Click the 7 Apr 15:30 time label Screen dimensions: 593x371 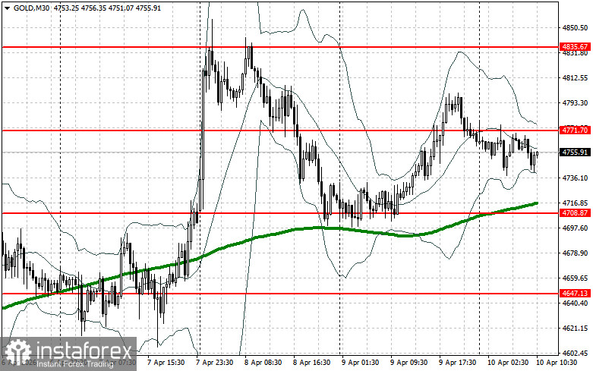pyautogui.click(x=166, y=363)
